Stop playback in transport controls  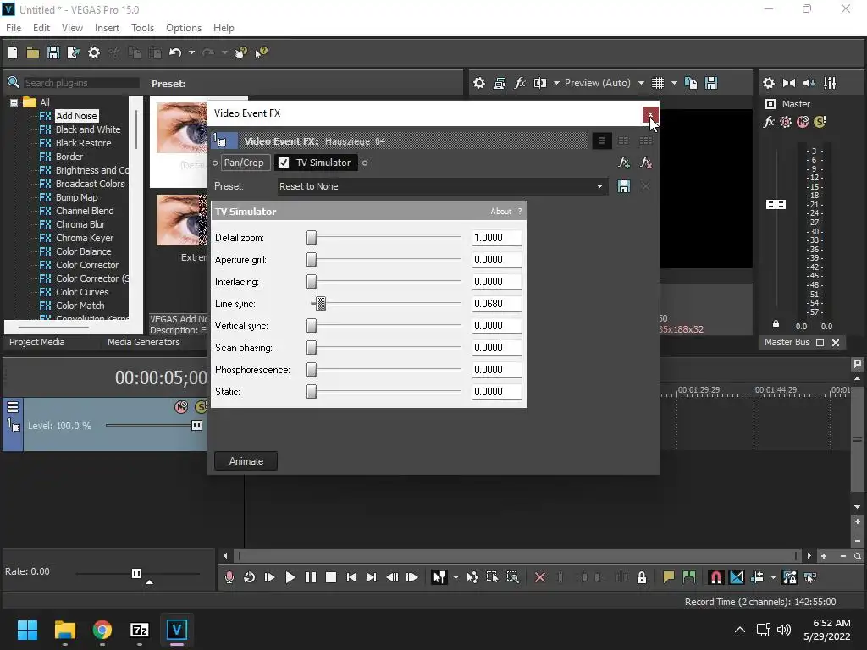coord(331,577)
